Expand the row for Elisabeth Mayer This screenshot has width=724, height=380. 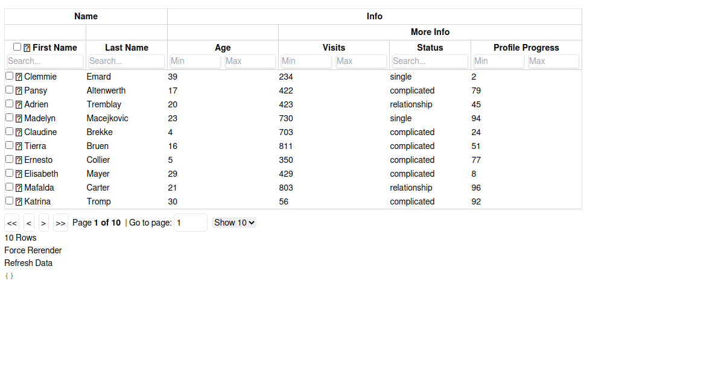click(x=20, y=173)
